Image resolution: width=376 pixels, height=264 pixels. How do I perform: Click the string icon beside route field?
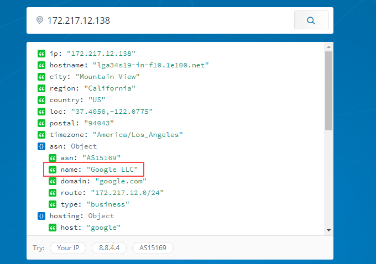pyautogui.click(x=53, y=193)
